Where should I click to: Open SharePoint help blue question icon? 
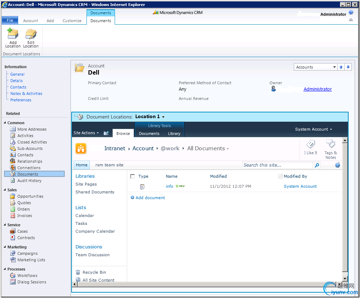coord(337,165)
